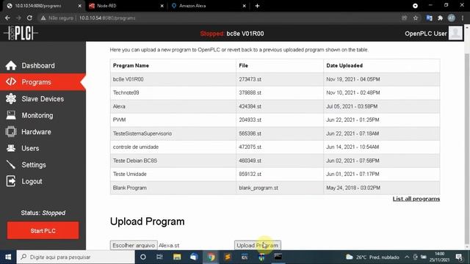This screenshot has height=264, width=470.
Task: Show hidden system tray icons
Action: (x=407, y=257)
